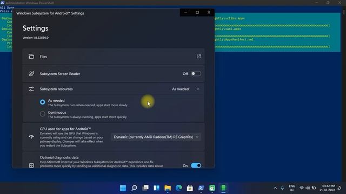Open Widgets from the taskbar
The width and height of the screenshot is (346, 194).
click(x=156, y=188)
